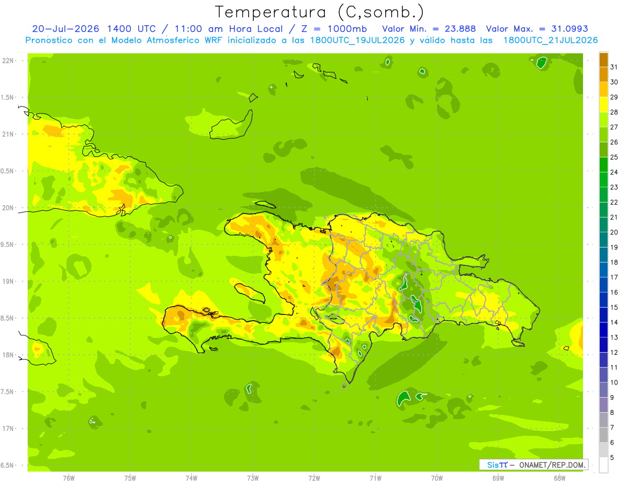
Task: Pick the purple band between 8 and 9 on the scale
Action: (x=603, y=405)
